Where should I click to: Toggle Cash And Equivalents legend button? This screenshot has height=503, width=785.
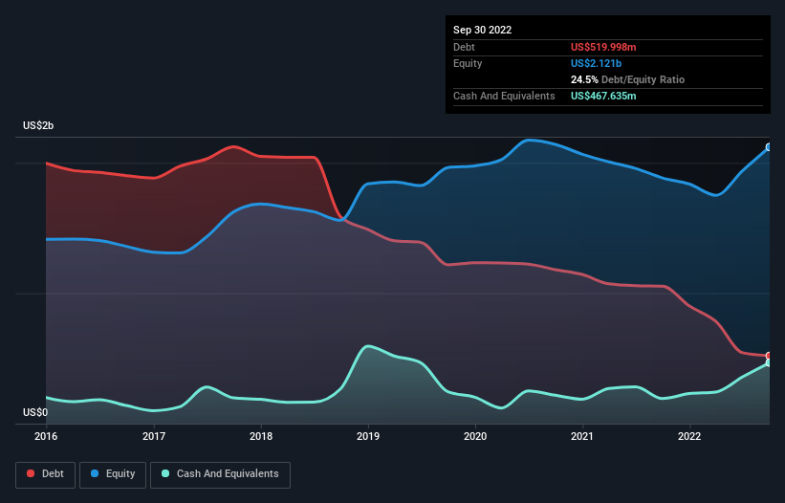point(220,474)
